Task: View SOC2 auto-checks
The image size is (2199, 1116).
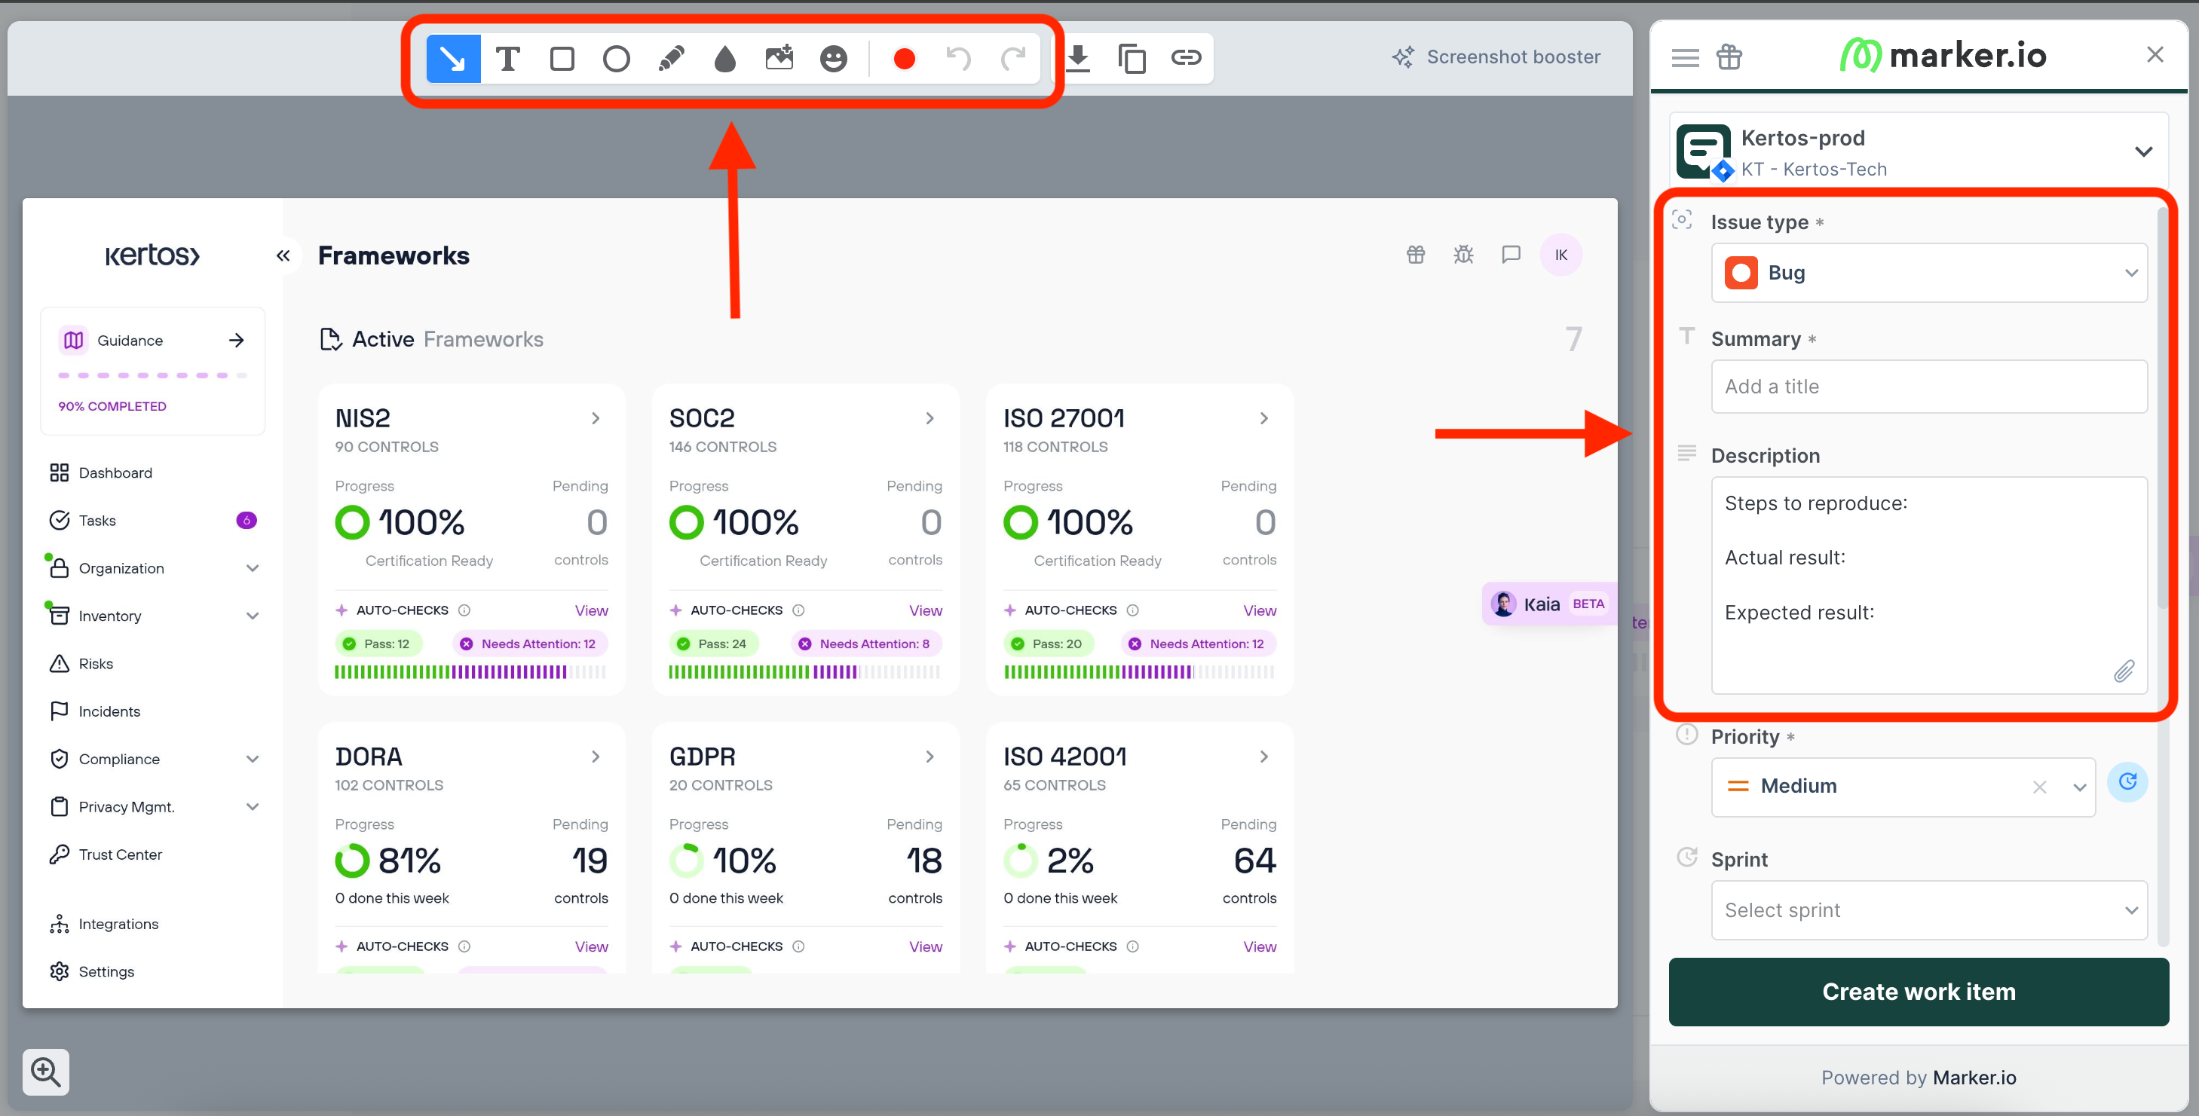Action: [925, 611]
